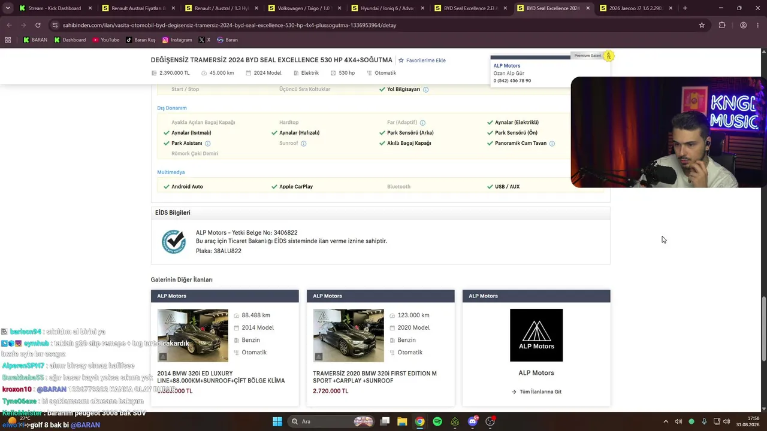Click the plate number 38ALU822
This screenshot has height=431, width=767.
(228, 251)
